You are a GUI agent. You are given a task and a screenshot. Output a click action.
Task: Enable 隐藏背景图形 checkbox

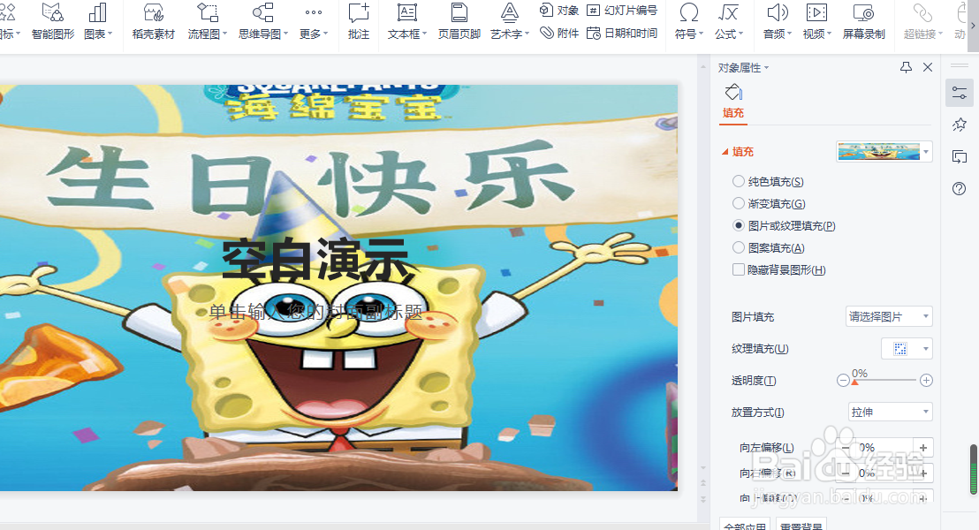tap(739, 269)
